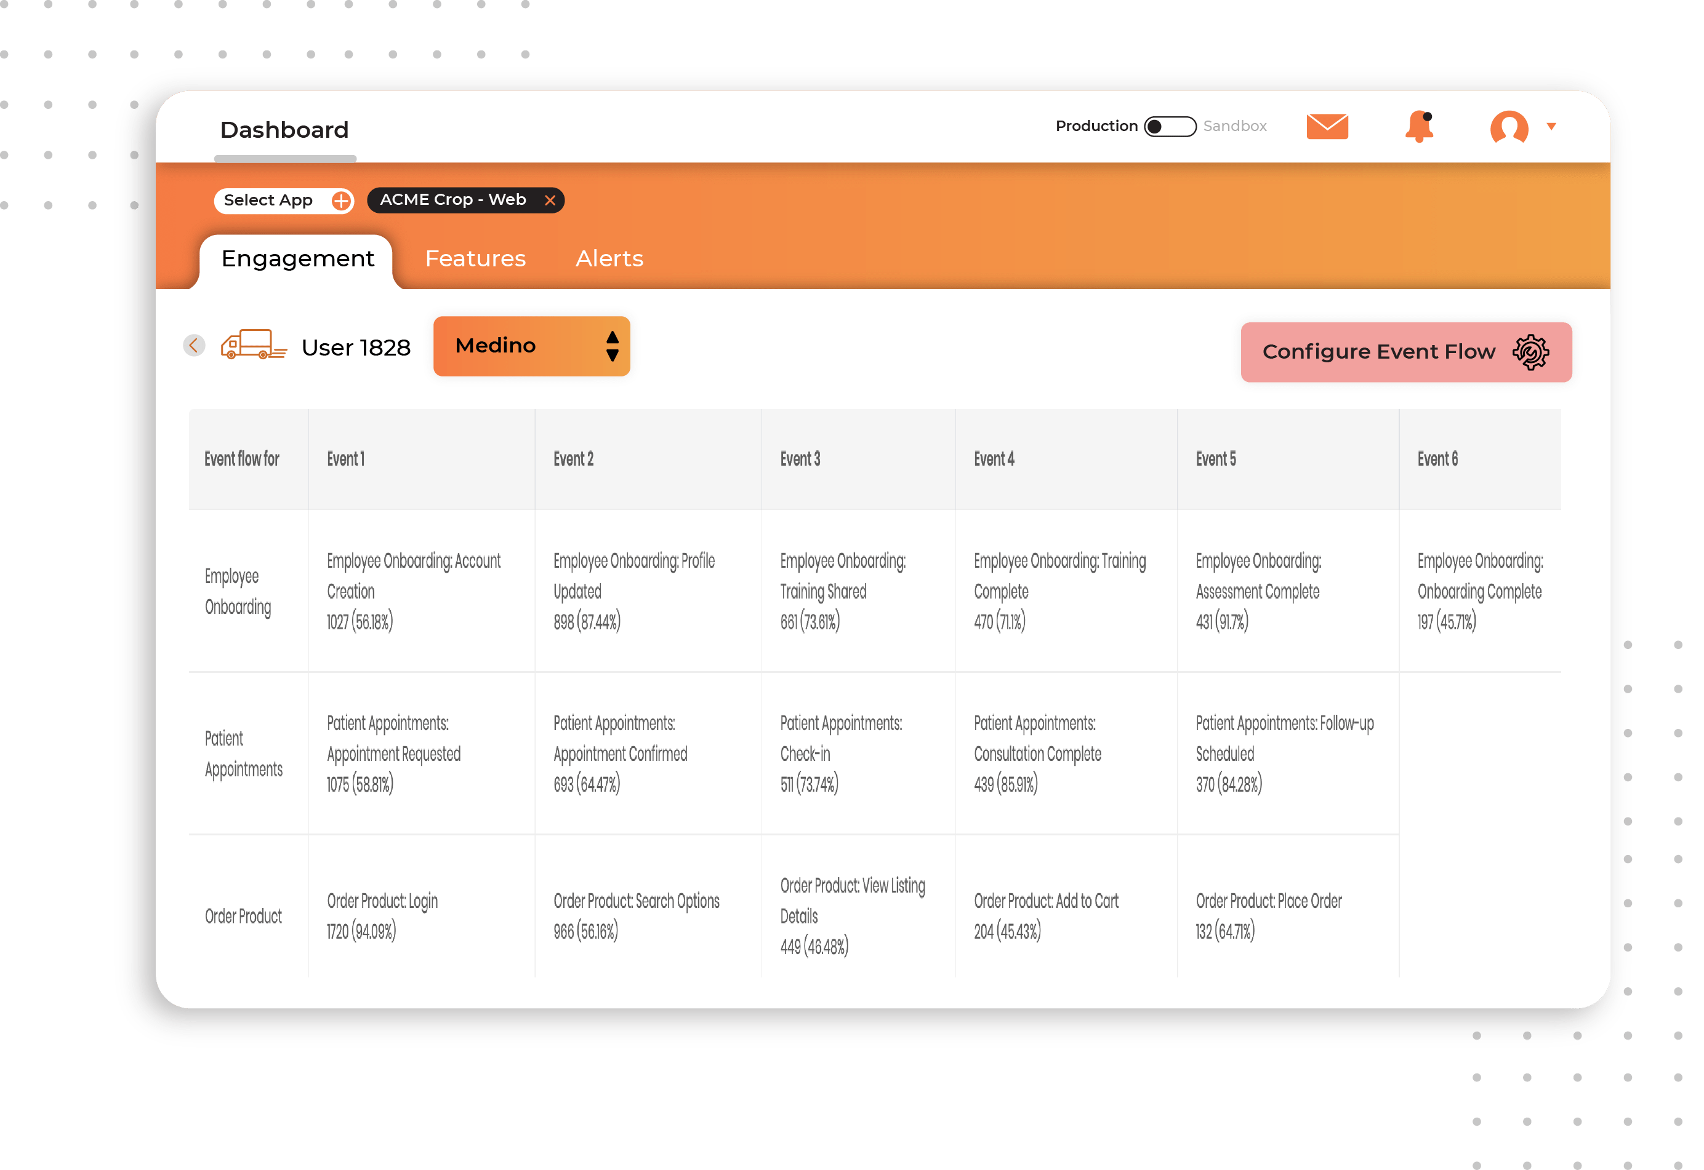This screenshot has height=1170, width=1704.
Task: Remove ACME Crop - Web app chip
Action: pos(549,200)
